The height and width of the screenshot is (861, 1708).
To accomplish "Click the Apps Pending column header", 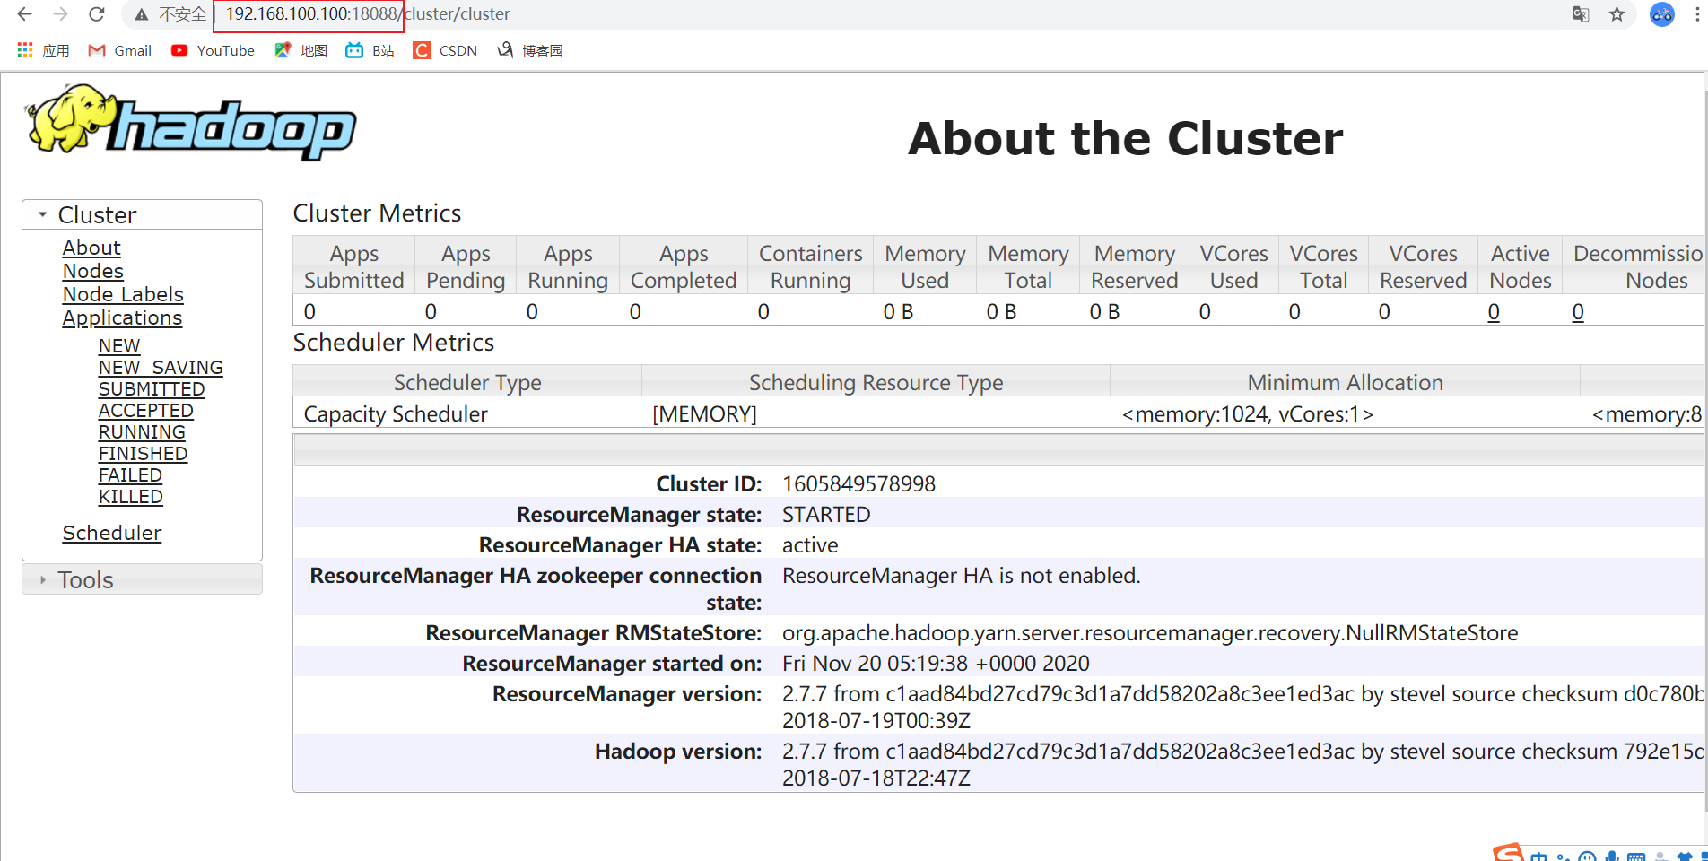I will pos(466,266).
